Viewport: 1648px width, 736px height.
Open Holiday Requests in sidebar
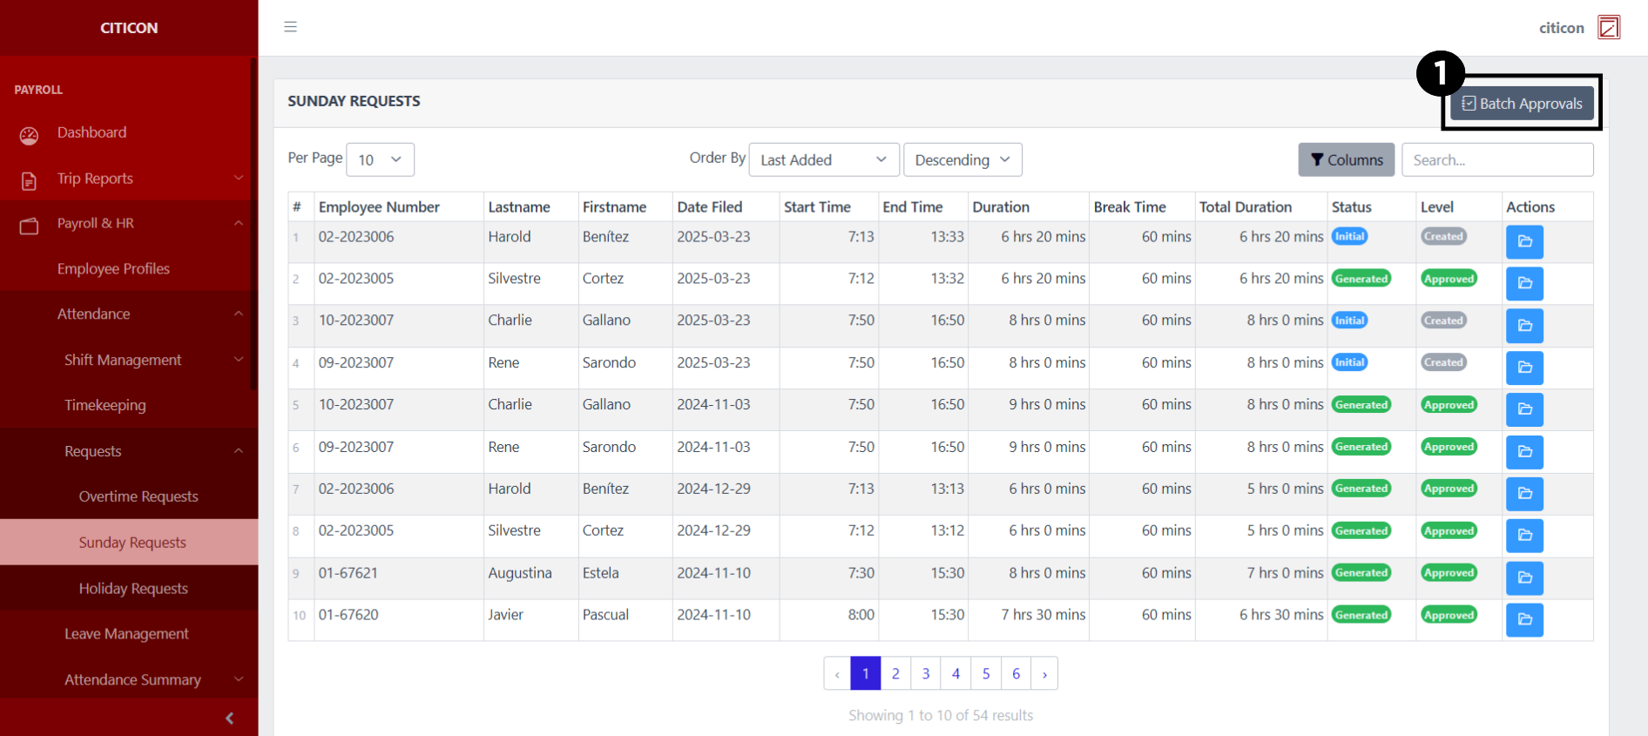click(x=133, y=589)
